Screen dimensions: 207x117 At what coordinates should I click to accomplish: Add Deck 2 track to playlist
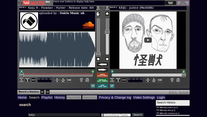tap(172, 80)
